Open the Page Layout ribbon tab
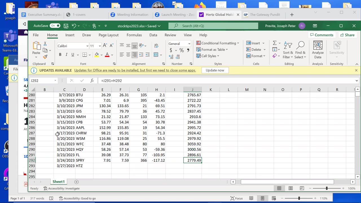The width and height of the screenshot is (361, 203). [108, 35]
